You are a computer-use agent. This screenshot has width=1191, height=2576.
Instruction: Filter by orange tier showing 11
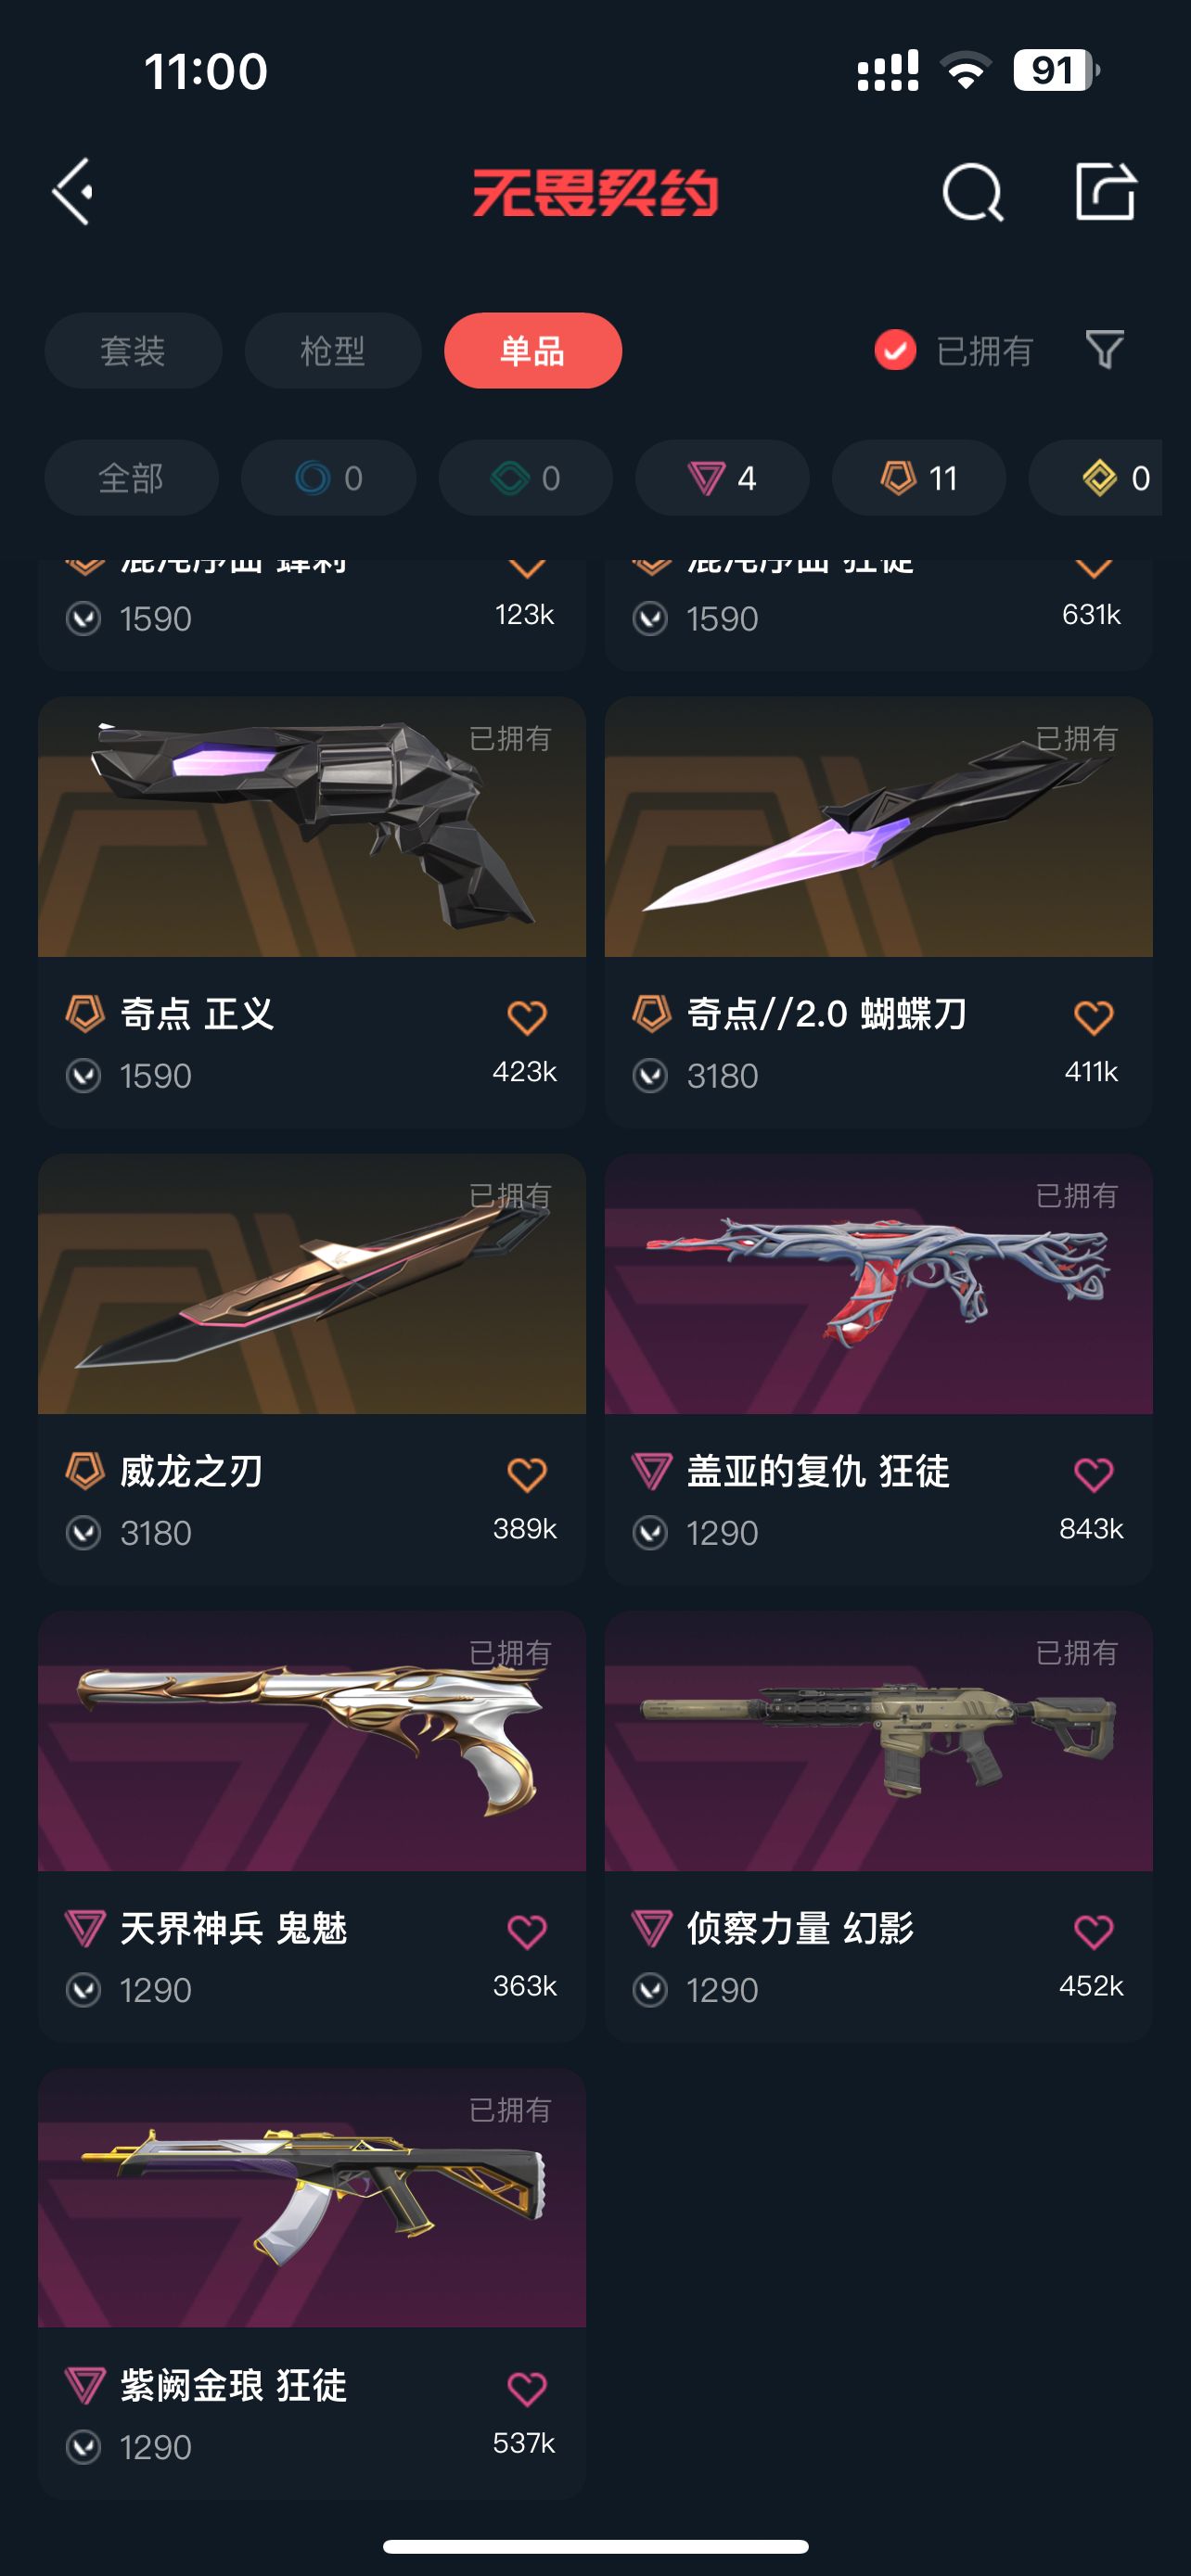pos(919,478)
